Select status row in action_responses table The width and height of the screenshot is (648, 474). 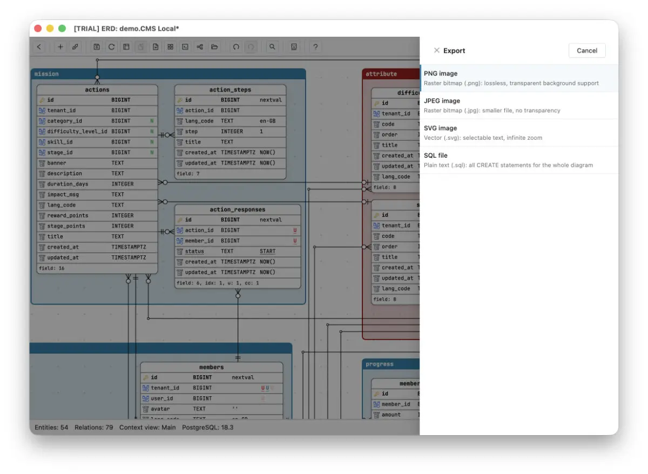pyautogui.click(x=238, y=251)
